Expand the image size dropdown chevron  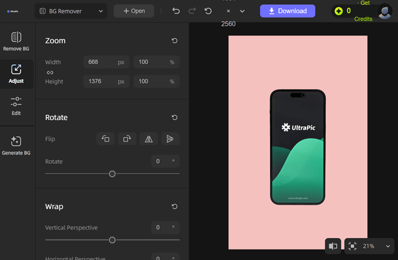242,11
